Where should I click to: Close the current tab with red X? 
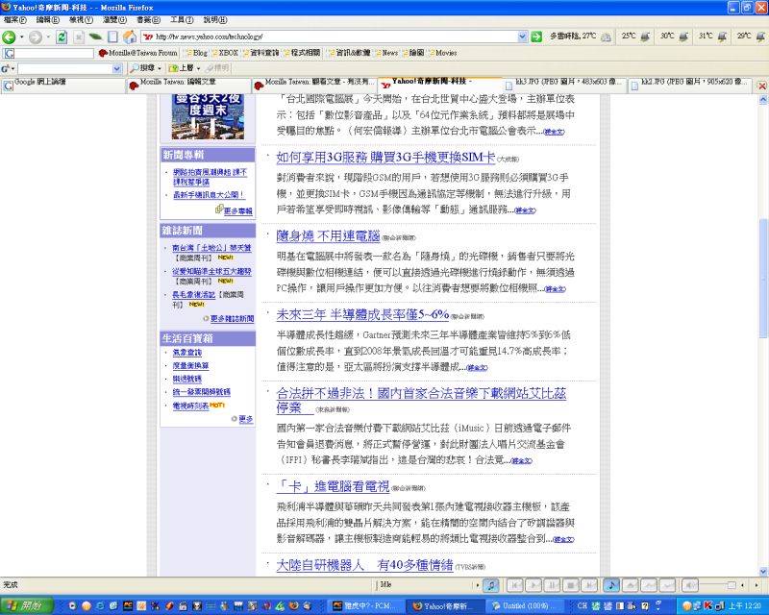pyautogui.click(x=761, y=86)
